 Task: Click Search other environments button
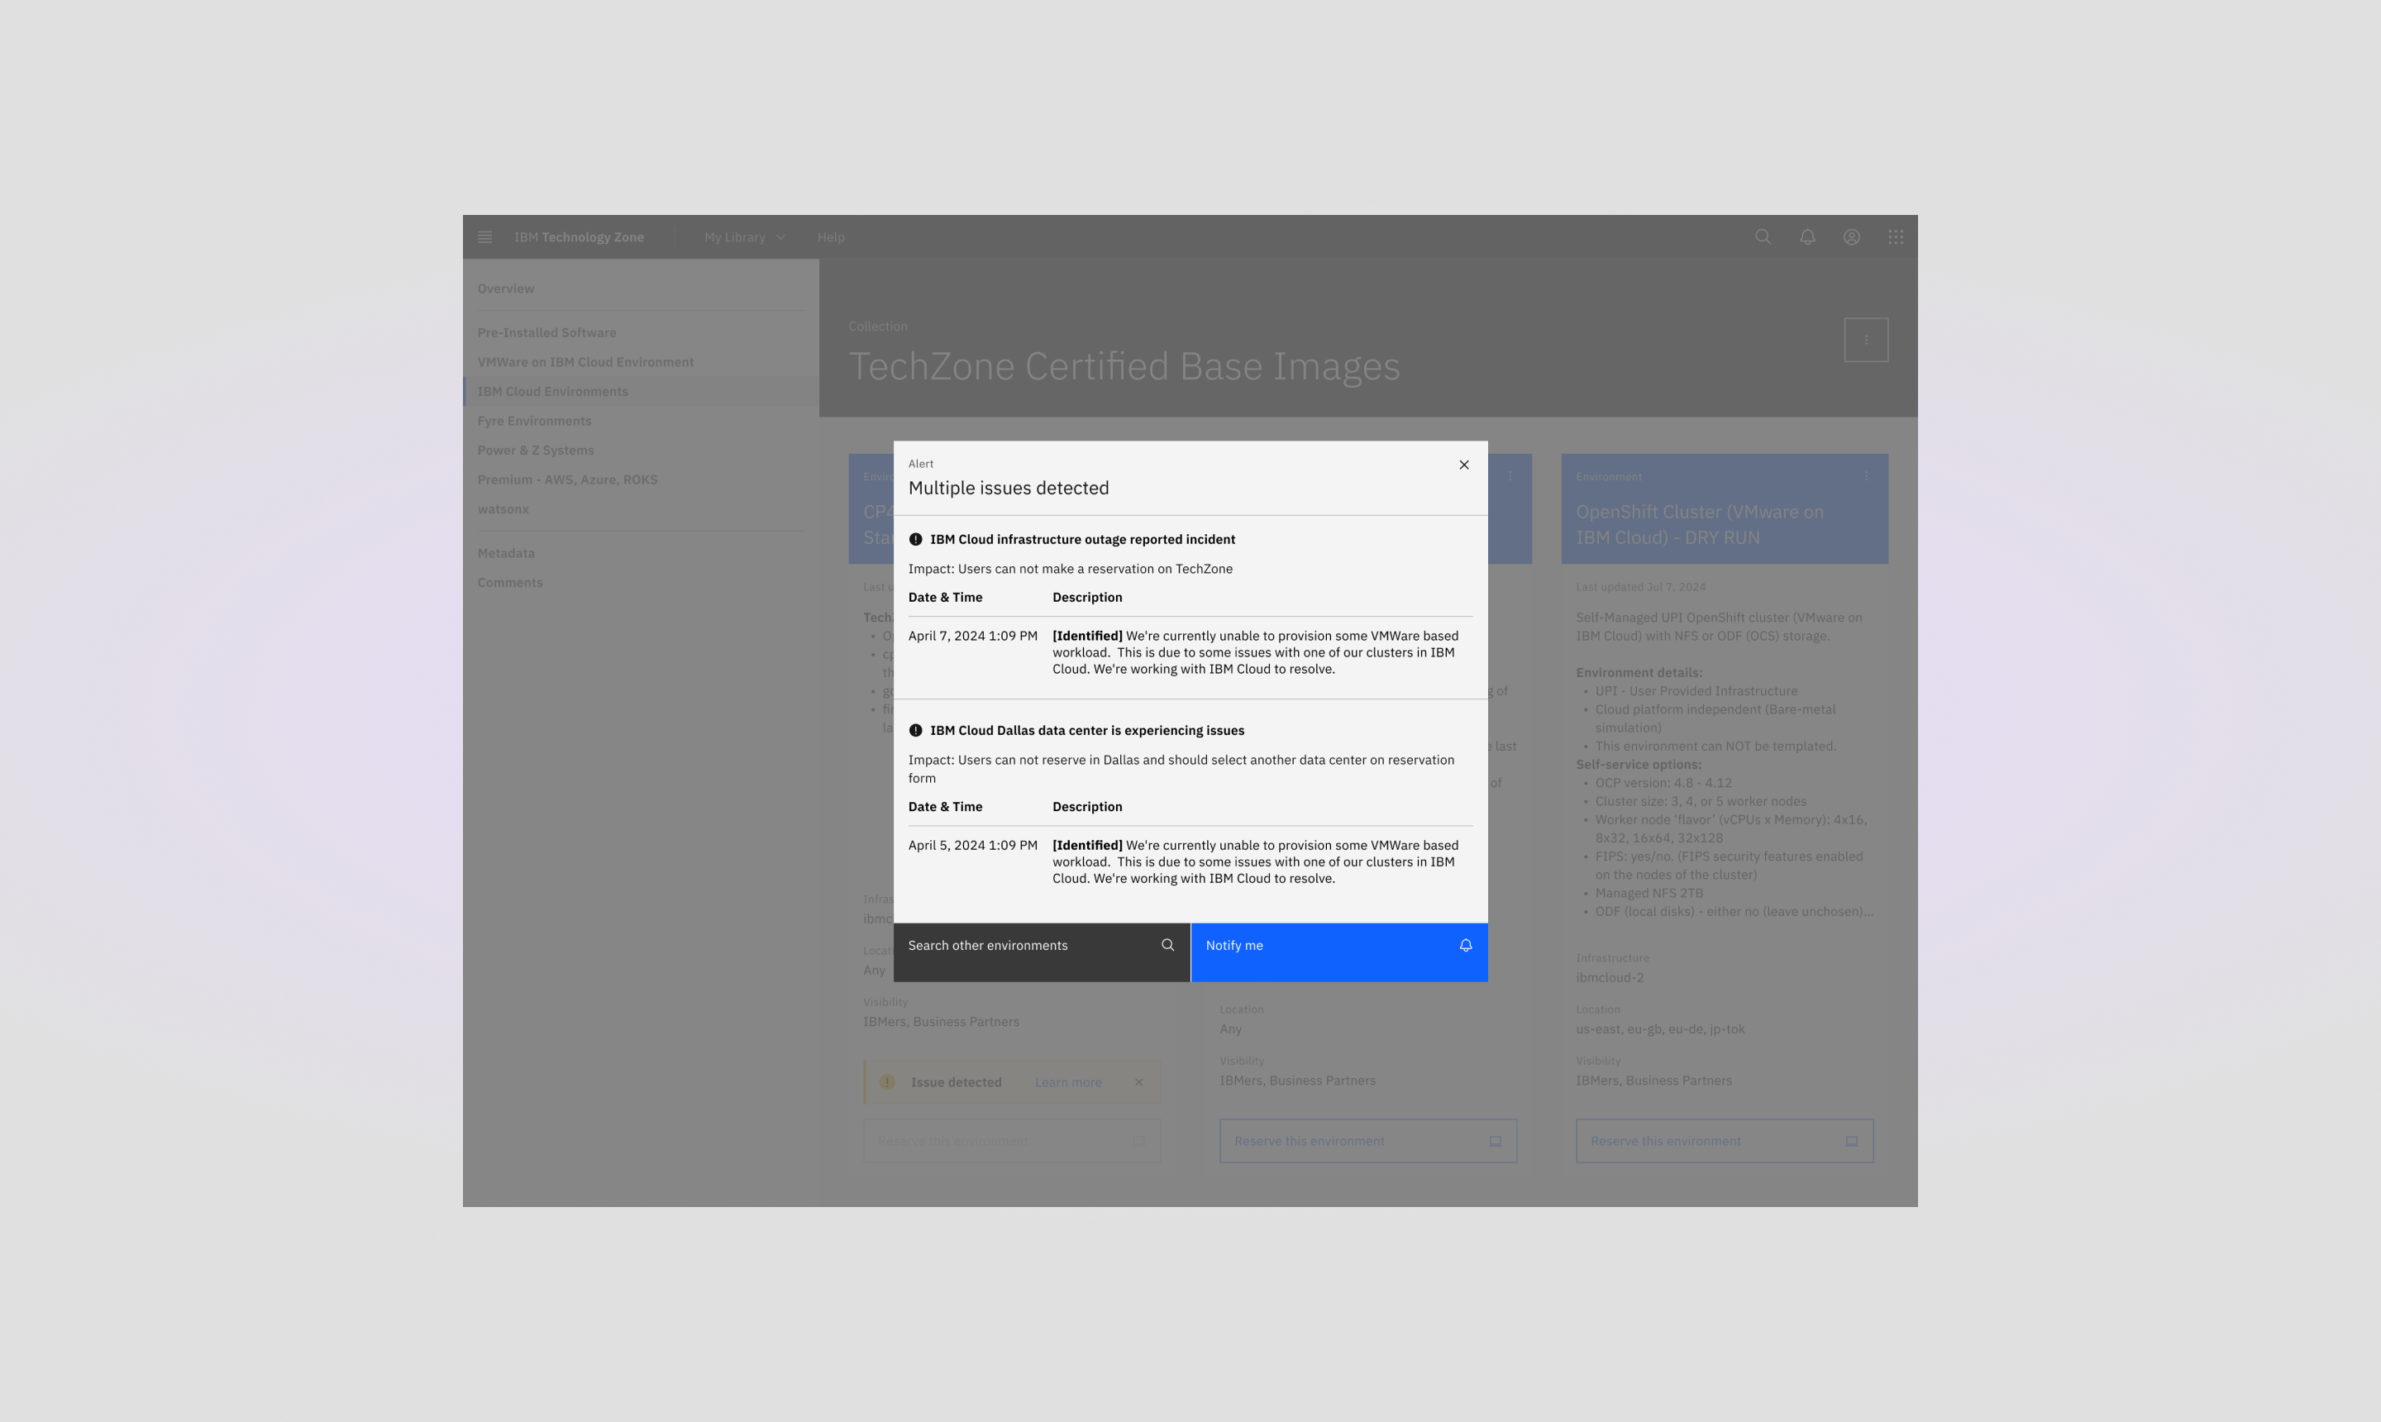pos(1042,952)
